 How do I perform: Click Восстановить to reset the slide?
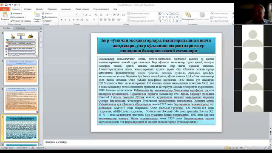(49, 17)
